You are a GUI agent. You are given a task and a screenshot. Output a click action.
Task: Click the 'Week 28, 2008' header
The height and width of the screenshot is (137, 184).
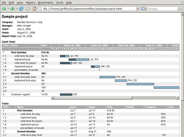pos(72,46)
